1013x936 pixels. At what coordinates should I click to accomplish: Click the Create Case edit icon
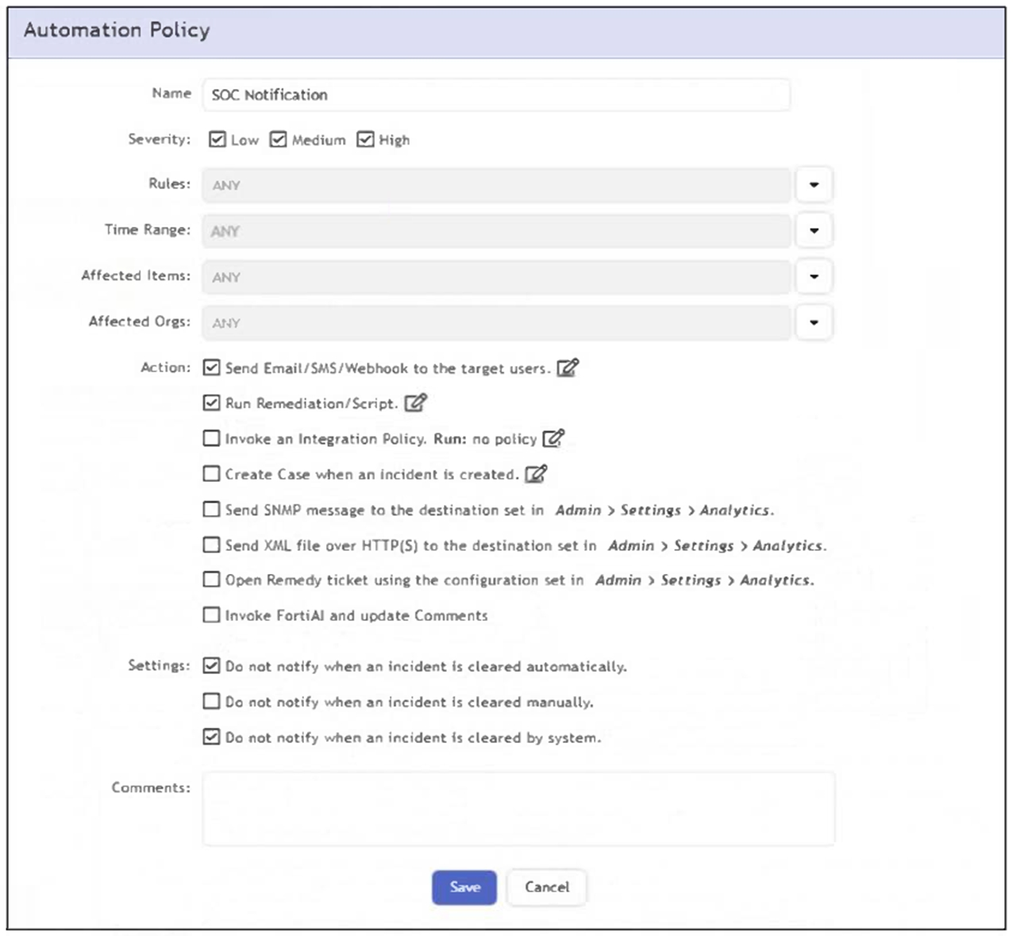[536, 474]
